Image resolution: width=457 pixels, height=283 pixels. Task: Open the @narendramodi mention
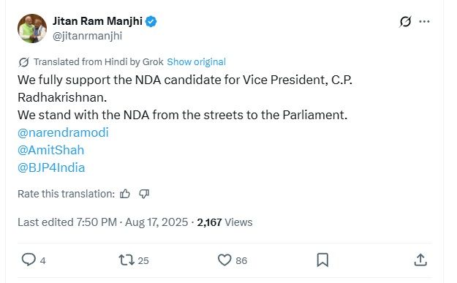(63, 132)
